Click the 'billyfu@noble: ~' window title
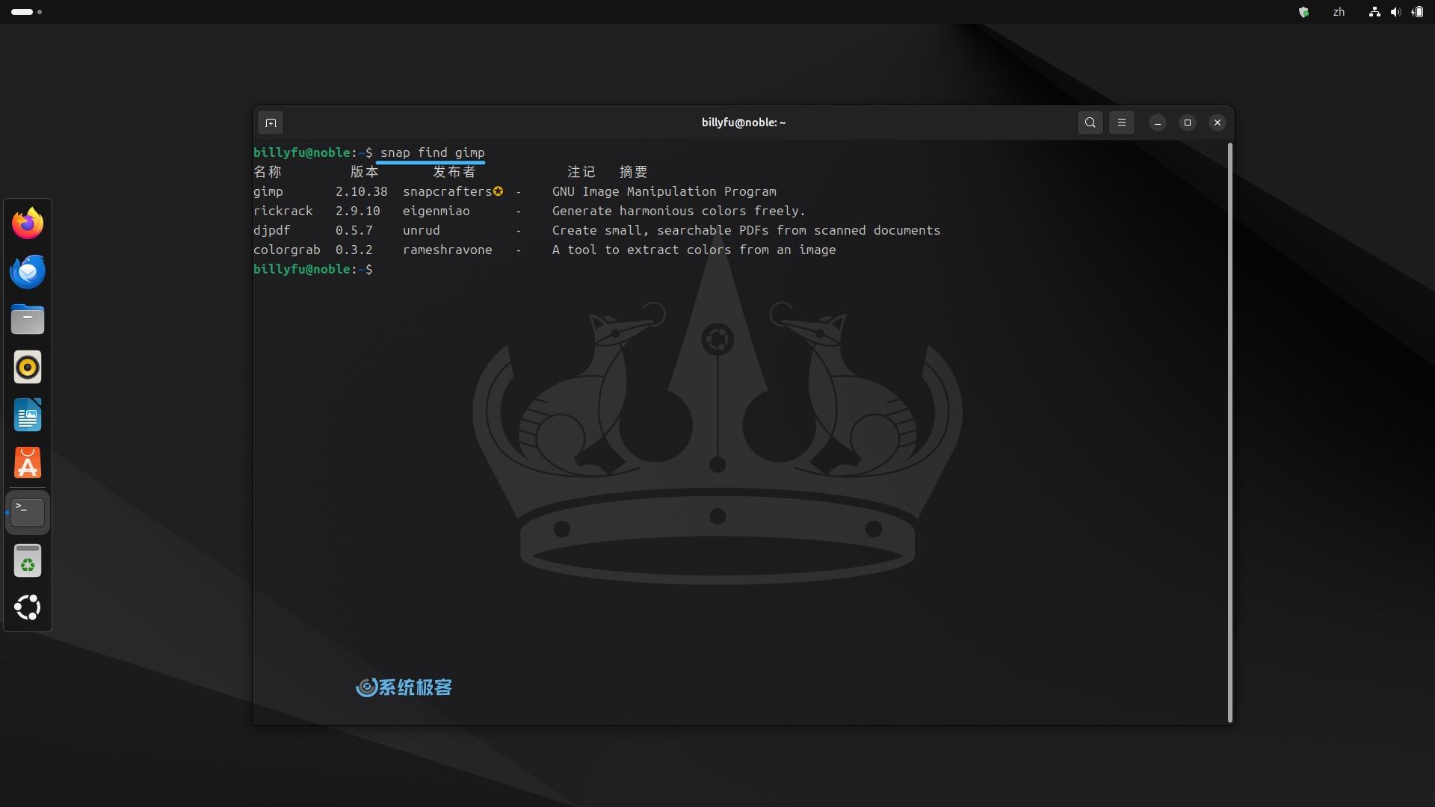The width and height of the screenshot is (1435, 807). point(744,123)
